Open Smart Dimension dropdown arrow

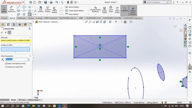[x=11, y=15]
